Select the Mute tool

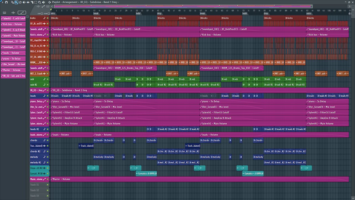24,2
